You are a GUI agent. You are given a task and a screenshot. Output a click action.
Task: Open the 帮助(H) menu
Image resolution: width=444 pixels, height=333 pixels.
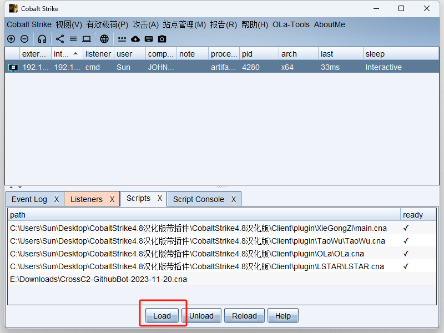[x=255, y=24]
